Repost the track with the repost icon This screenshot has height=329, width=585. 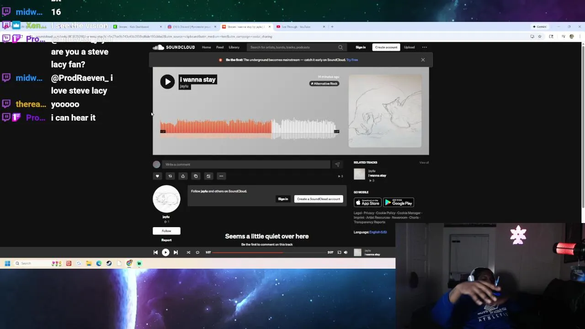(x=170, y=176)
